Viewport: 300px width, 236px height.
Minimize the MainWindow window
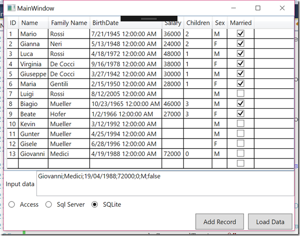234,8
